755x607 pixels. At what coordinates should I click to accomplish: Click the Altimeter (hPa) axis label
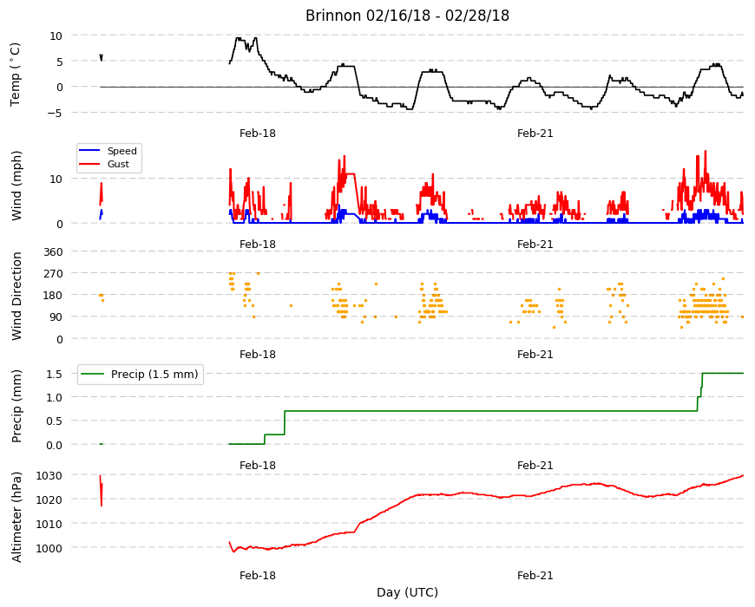16,517
